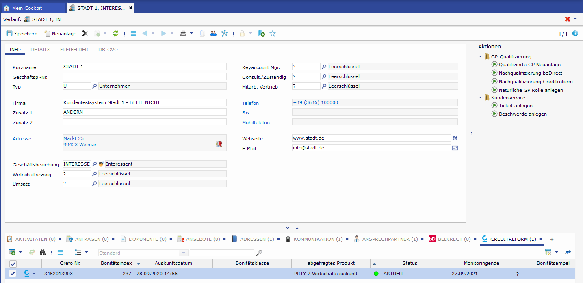Image resolution: width=583 pixels, height=283 pixels.
Task: Click the Neuanlage button
Action: [x=60, y=34]
